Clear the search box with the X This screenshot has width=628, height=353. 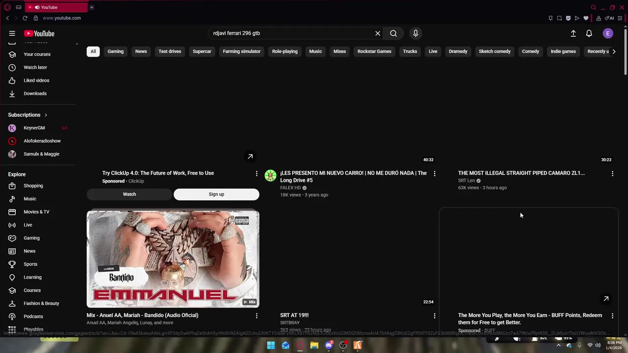[x=378, y=33]
